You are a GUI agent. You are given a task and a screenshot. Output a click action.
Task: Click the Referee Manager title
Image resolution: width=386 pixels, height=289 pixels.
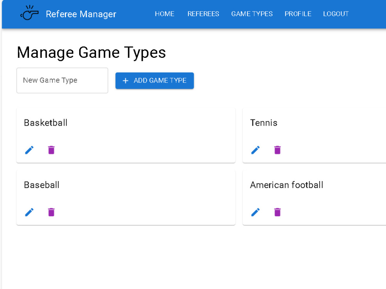81,14
